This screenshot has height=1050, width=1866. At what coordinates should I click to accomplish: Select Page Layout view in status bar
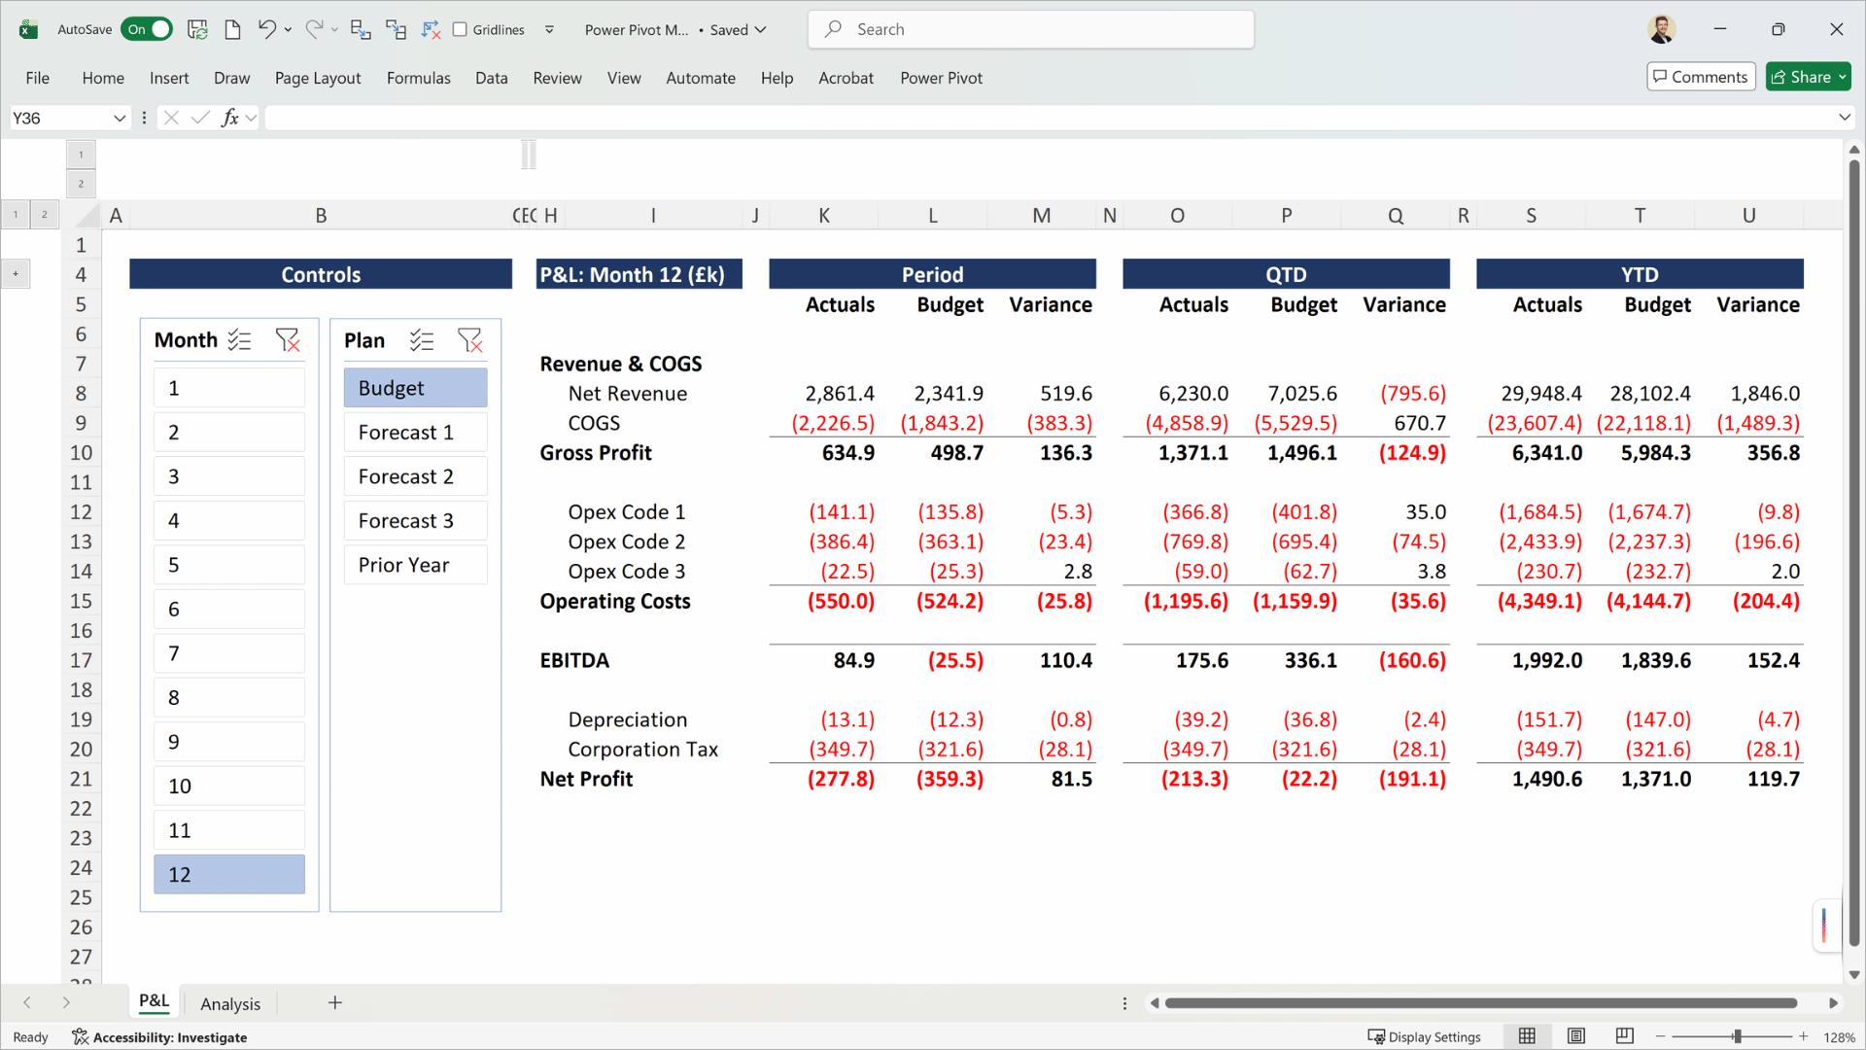tap(1576, 1036)
